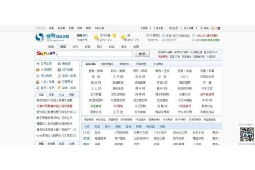
Task: Click the QR code image
Action: click(x=246, y=134)
